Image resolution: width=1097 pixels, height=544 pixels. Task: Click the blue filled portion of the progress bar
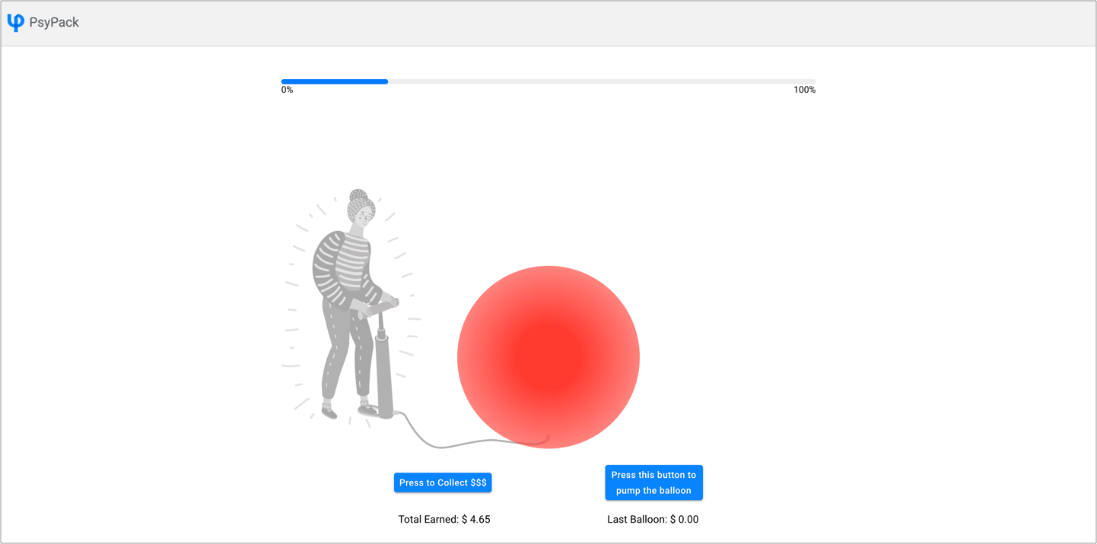(335, 81)
